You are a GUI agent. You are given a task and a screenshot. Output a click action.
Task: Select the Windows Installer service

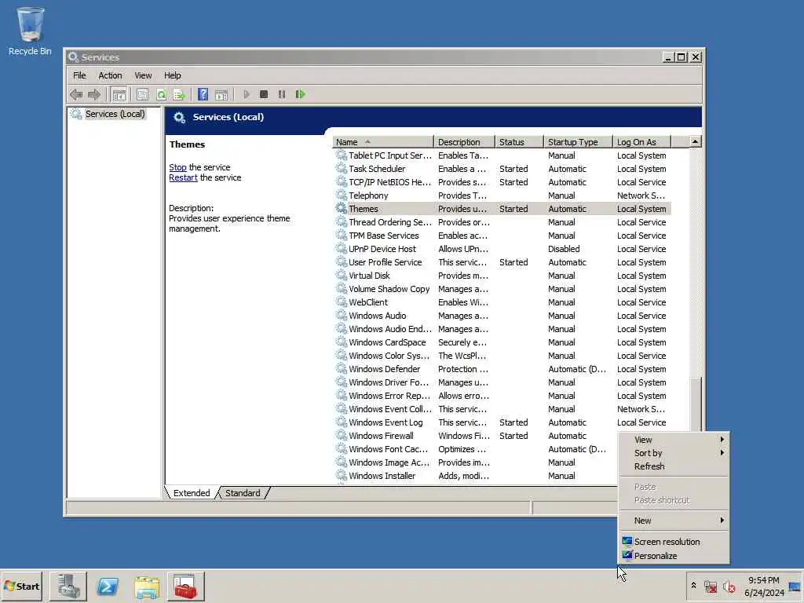tap(475, 475)
